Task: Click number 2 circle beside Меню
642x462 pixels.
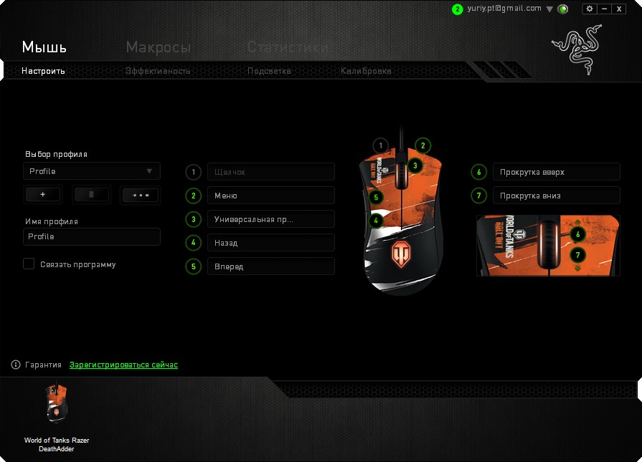Action: point(194,196)
